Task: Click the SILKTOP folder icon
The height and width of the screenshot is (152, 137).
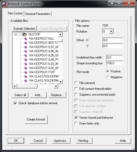Action: [x=25, y=34]
